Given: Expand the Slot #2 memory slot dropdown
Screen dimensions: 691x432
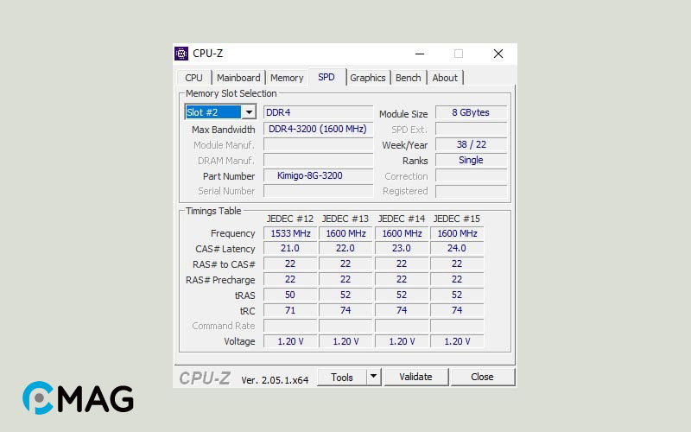Looking at the screenshot, I should pyautogui.click(x=249, y=112).
